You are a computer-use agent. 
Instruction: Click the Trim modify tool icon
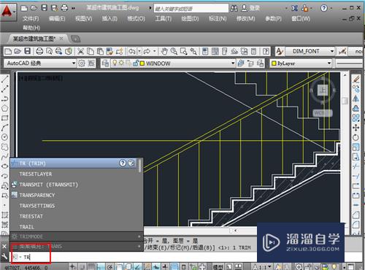coord(356,166)
